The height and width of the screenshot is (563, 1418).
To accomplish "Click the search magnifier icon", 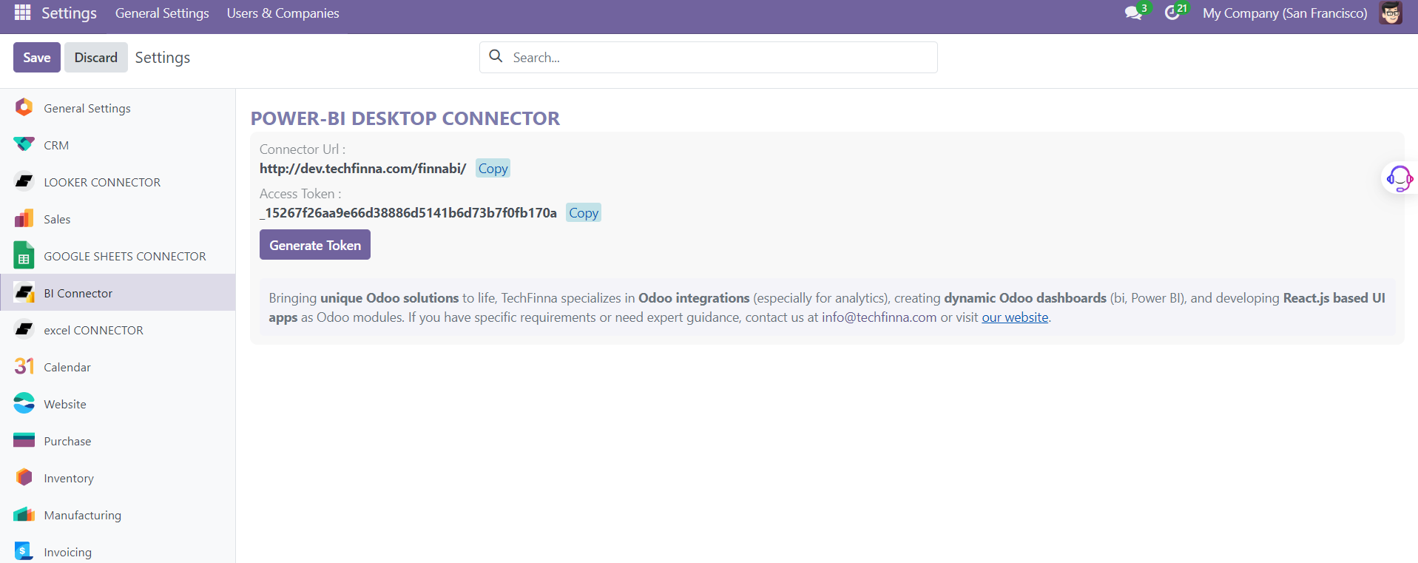I will tap(496, 56).
